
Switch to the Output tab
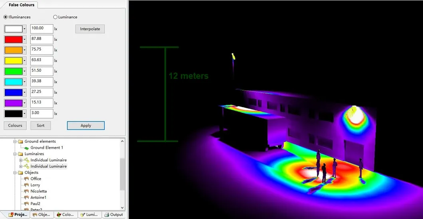pyautogui.click(x=113, y=215)
